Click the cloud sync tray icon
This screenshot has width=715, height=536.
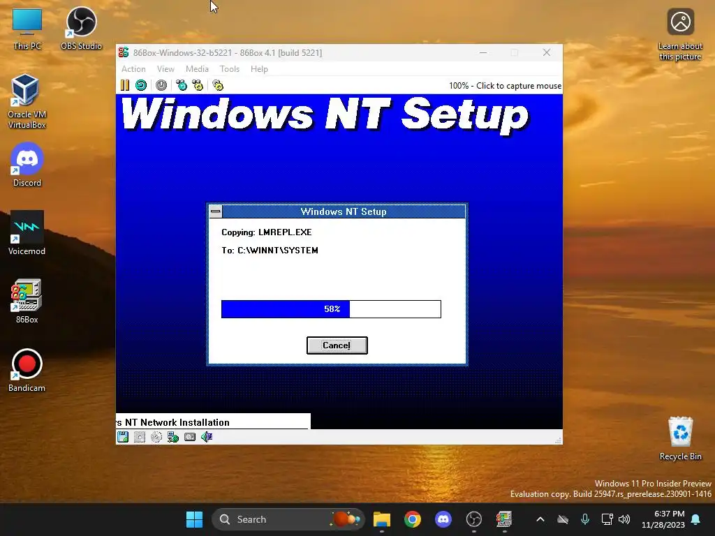(x=563, y=519)
